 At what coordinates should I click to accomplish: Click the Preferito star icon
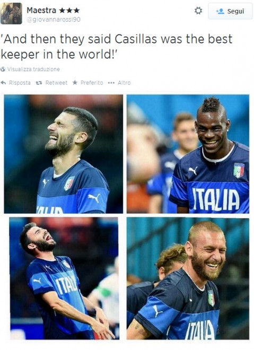75,83
